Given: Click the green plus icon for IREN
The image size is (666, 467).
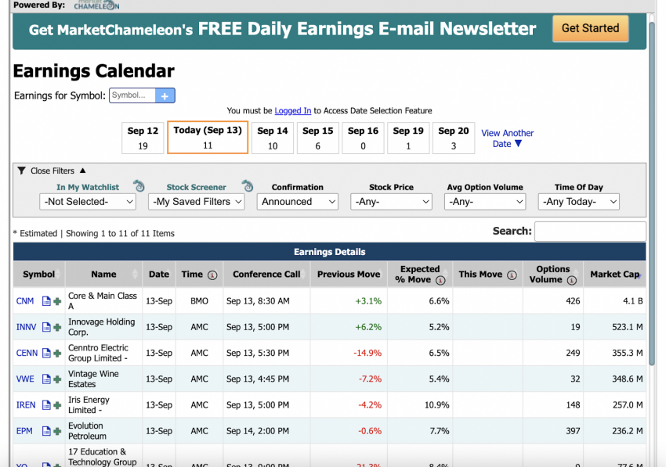Looking at the screenshot, I should tap(57, 405).
